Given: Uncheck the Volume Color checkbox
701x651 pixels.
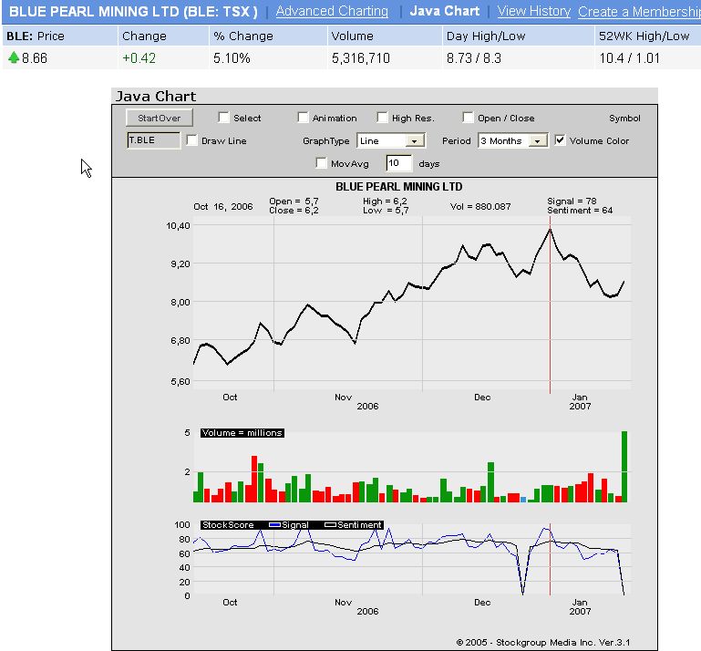Looking at the screenshot, I should tap(560, 140).
